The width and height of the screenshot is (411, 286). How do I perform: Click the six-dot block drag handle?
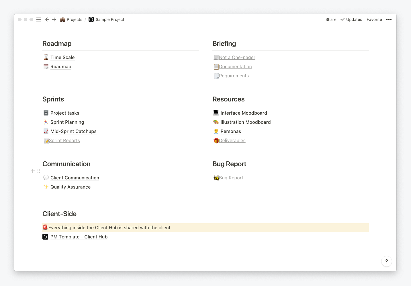pos(39,171)
